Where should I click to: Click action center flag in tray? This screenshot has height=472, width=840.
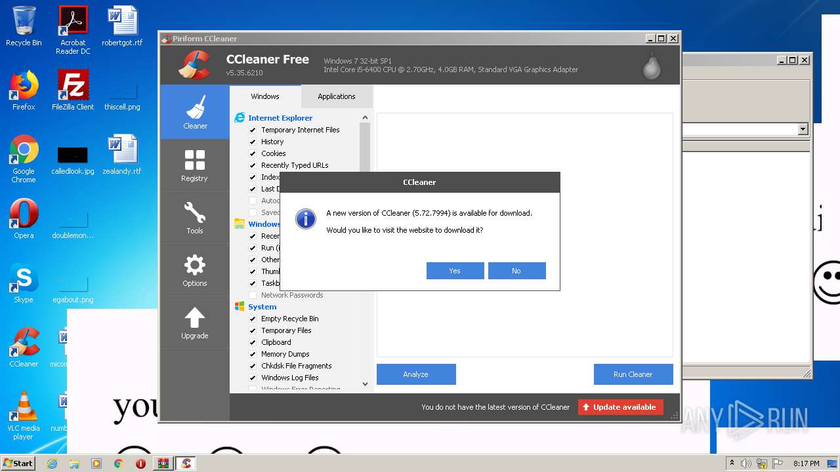777,463
